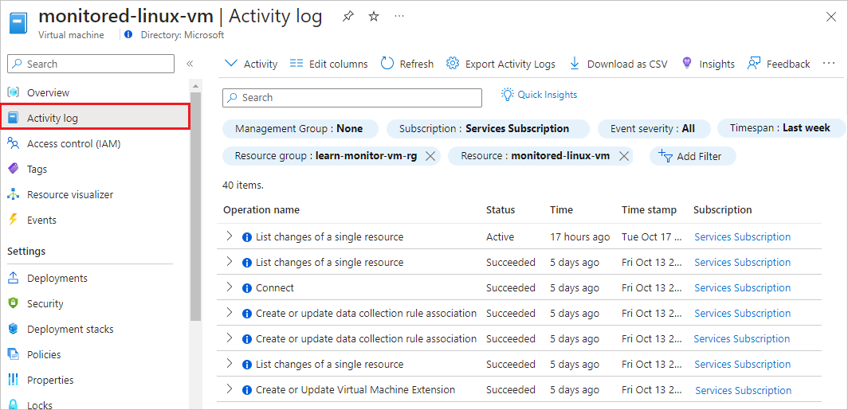Focus the left menu Search box
Image resolution: width=848 pixels, height=410 pixels.
91,64
